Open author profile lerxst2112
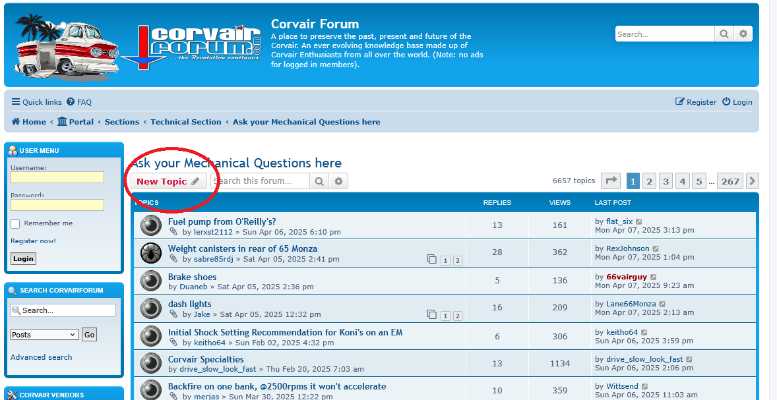This screenshot has width=777, height=400. point(213,232)
